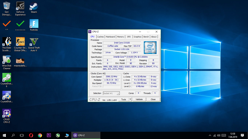Open the Tools dropdown arrow in CPU-Z
This screenshot has height=139, width=248.
point(130,100)
